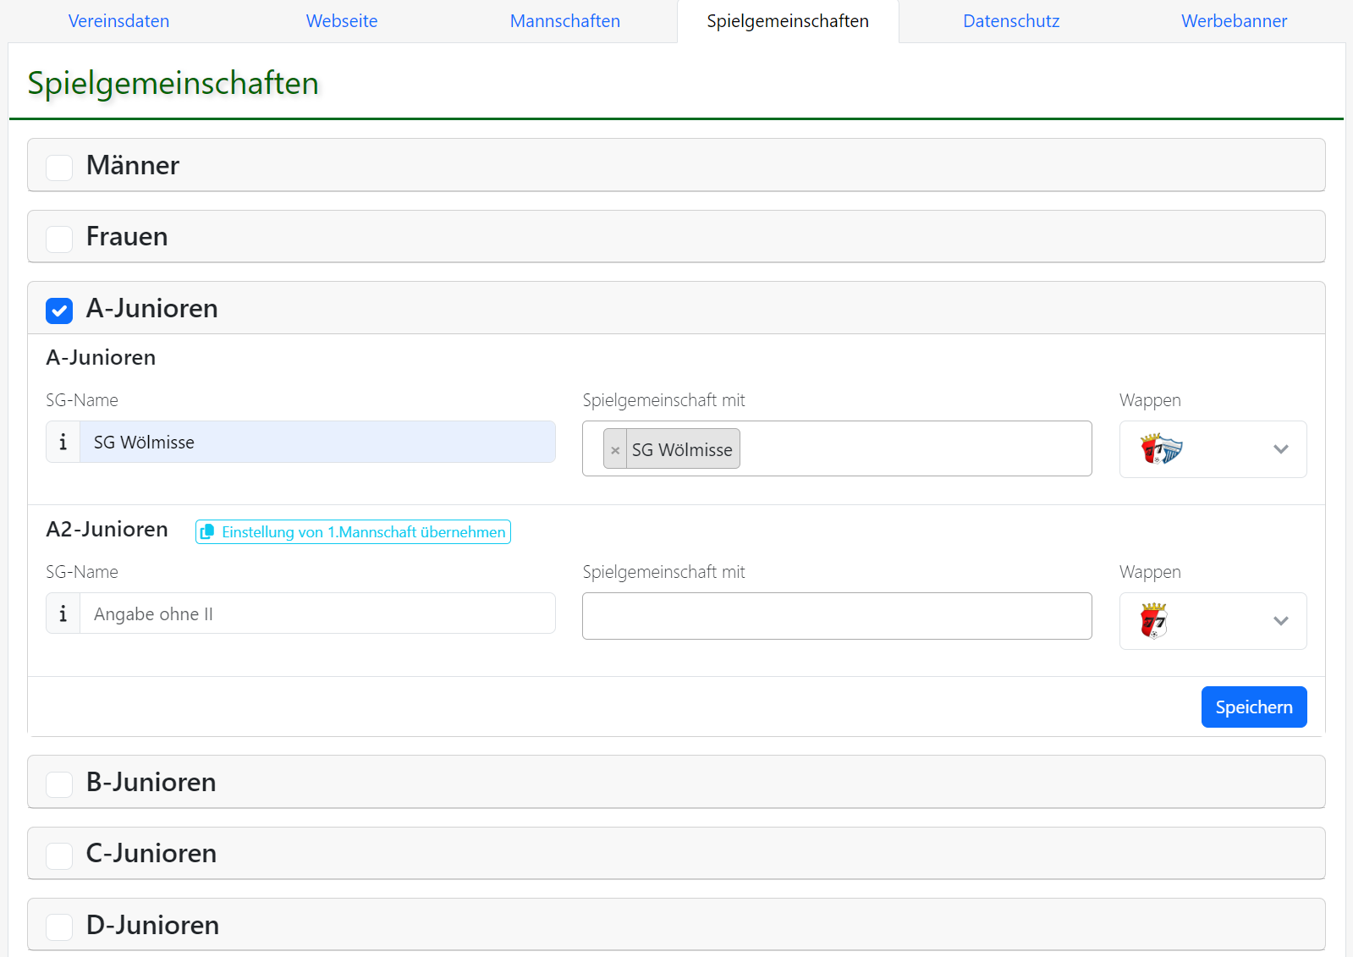Switch to the Vereinsdaten tab
The image size is (1353, 957).
[x=118, y=21]
